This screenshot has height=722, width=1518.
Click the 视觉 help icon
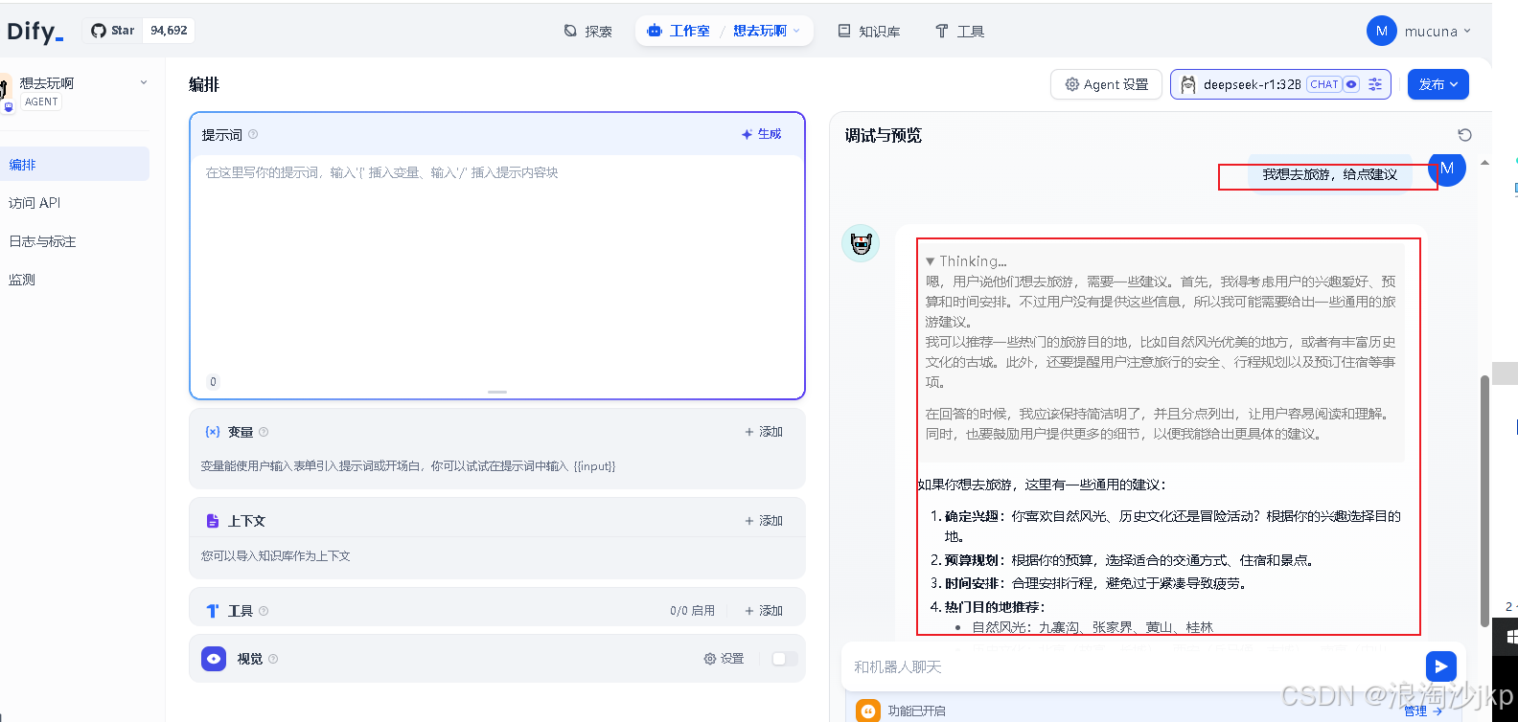coord(273,659)
